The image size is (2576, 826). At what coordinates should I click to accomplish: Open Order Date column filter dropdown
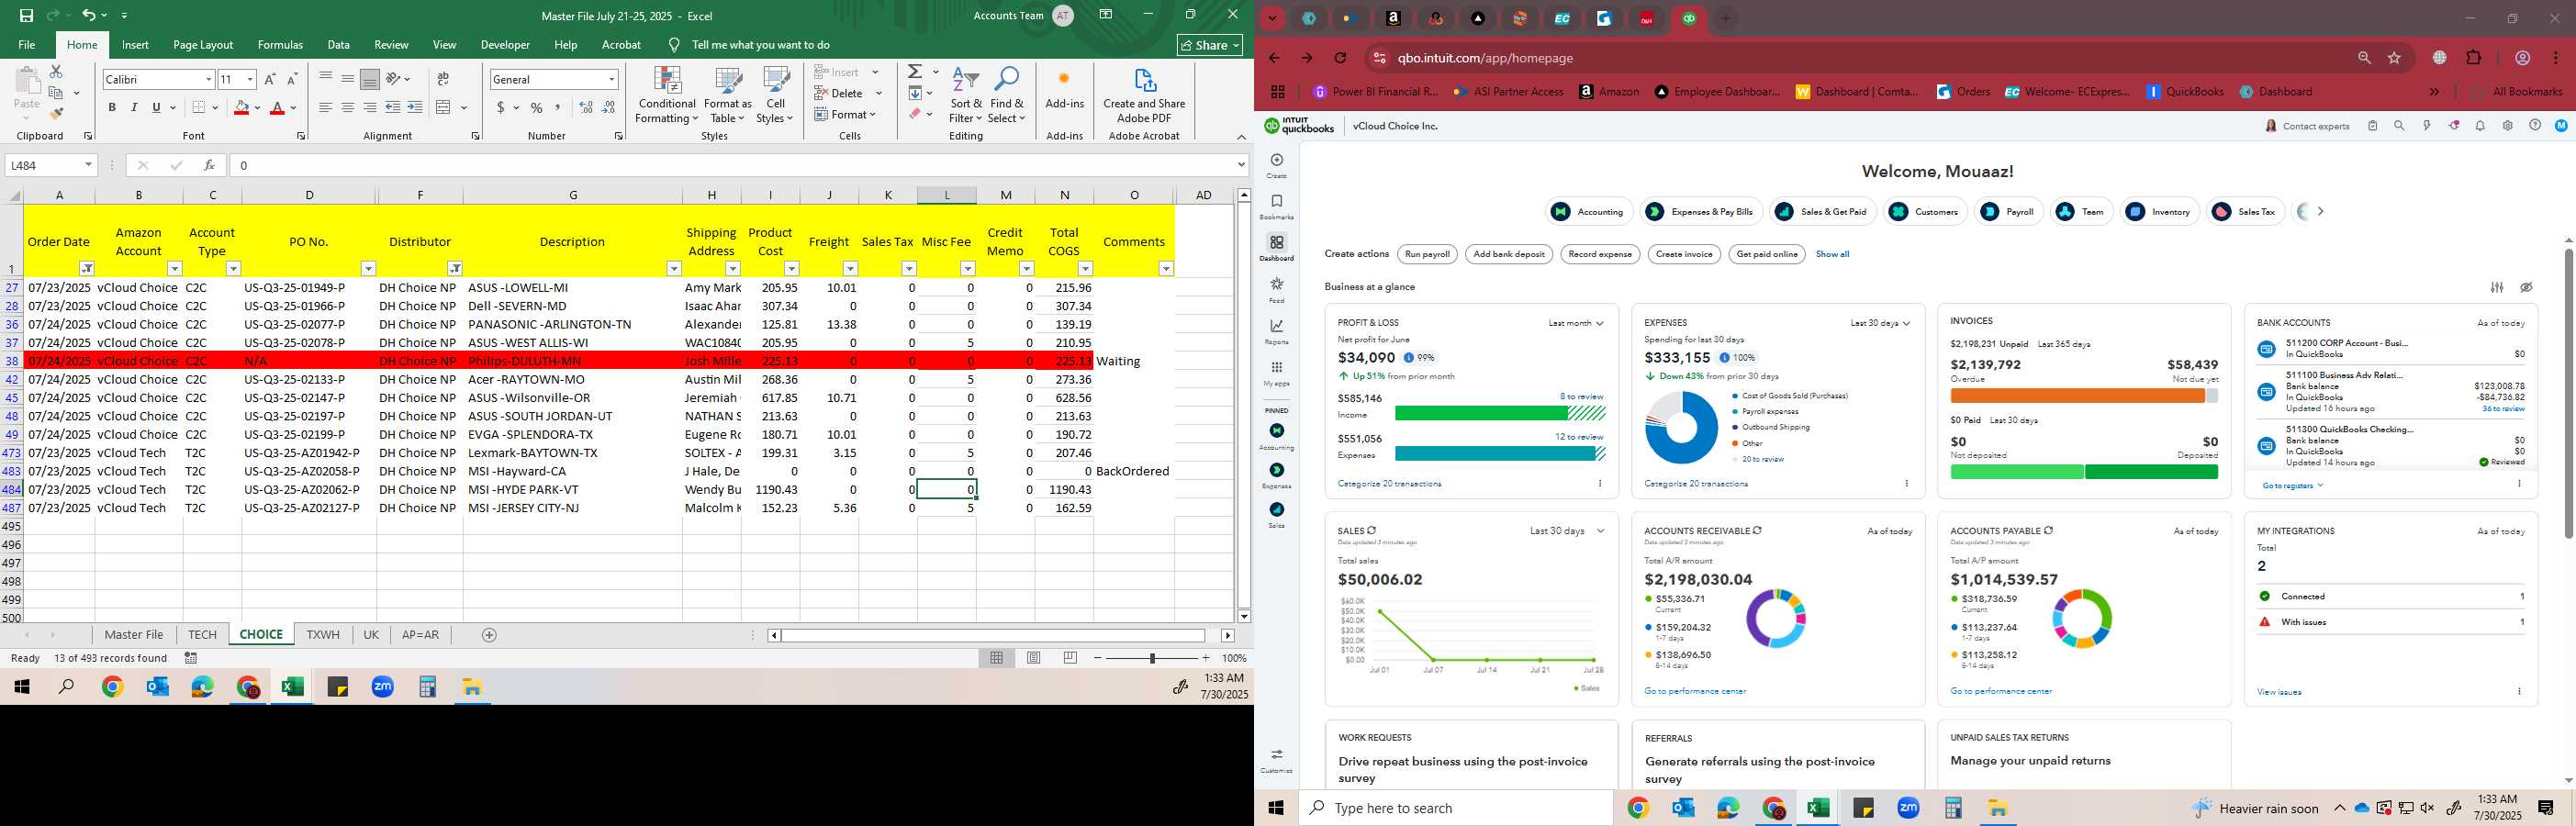[x=87, y=268]
